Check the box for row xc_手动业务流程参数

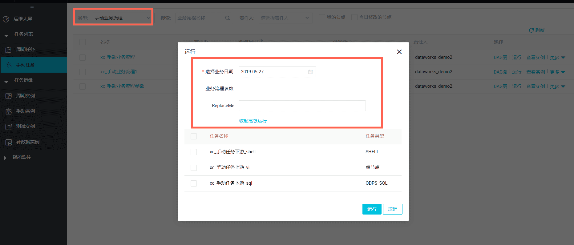(83, 86)
